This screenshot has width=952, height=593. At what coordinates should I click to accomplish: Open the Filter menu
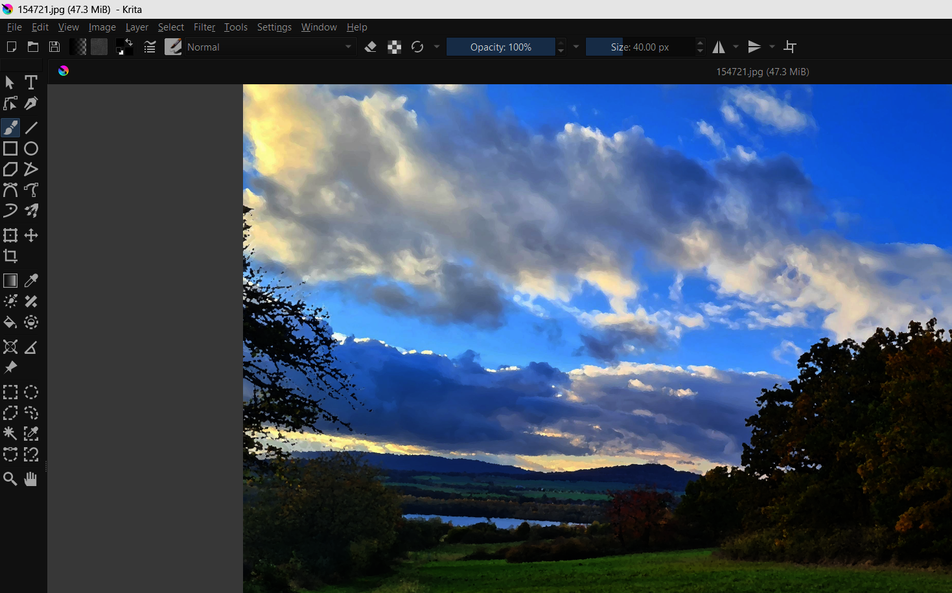(x=204, y=27)
